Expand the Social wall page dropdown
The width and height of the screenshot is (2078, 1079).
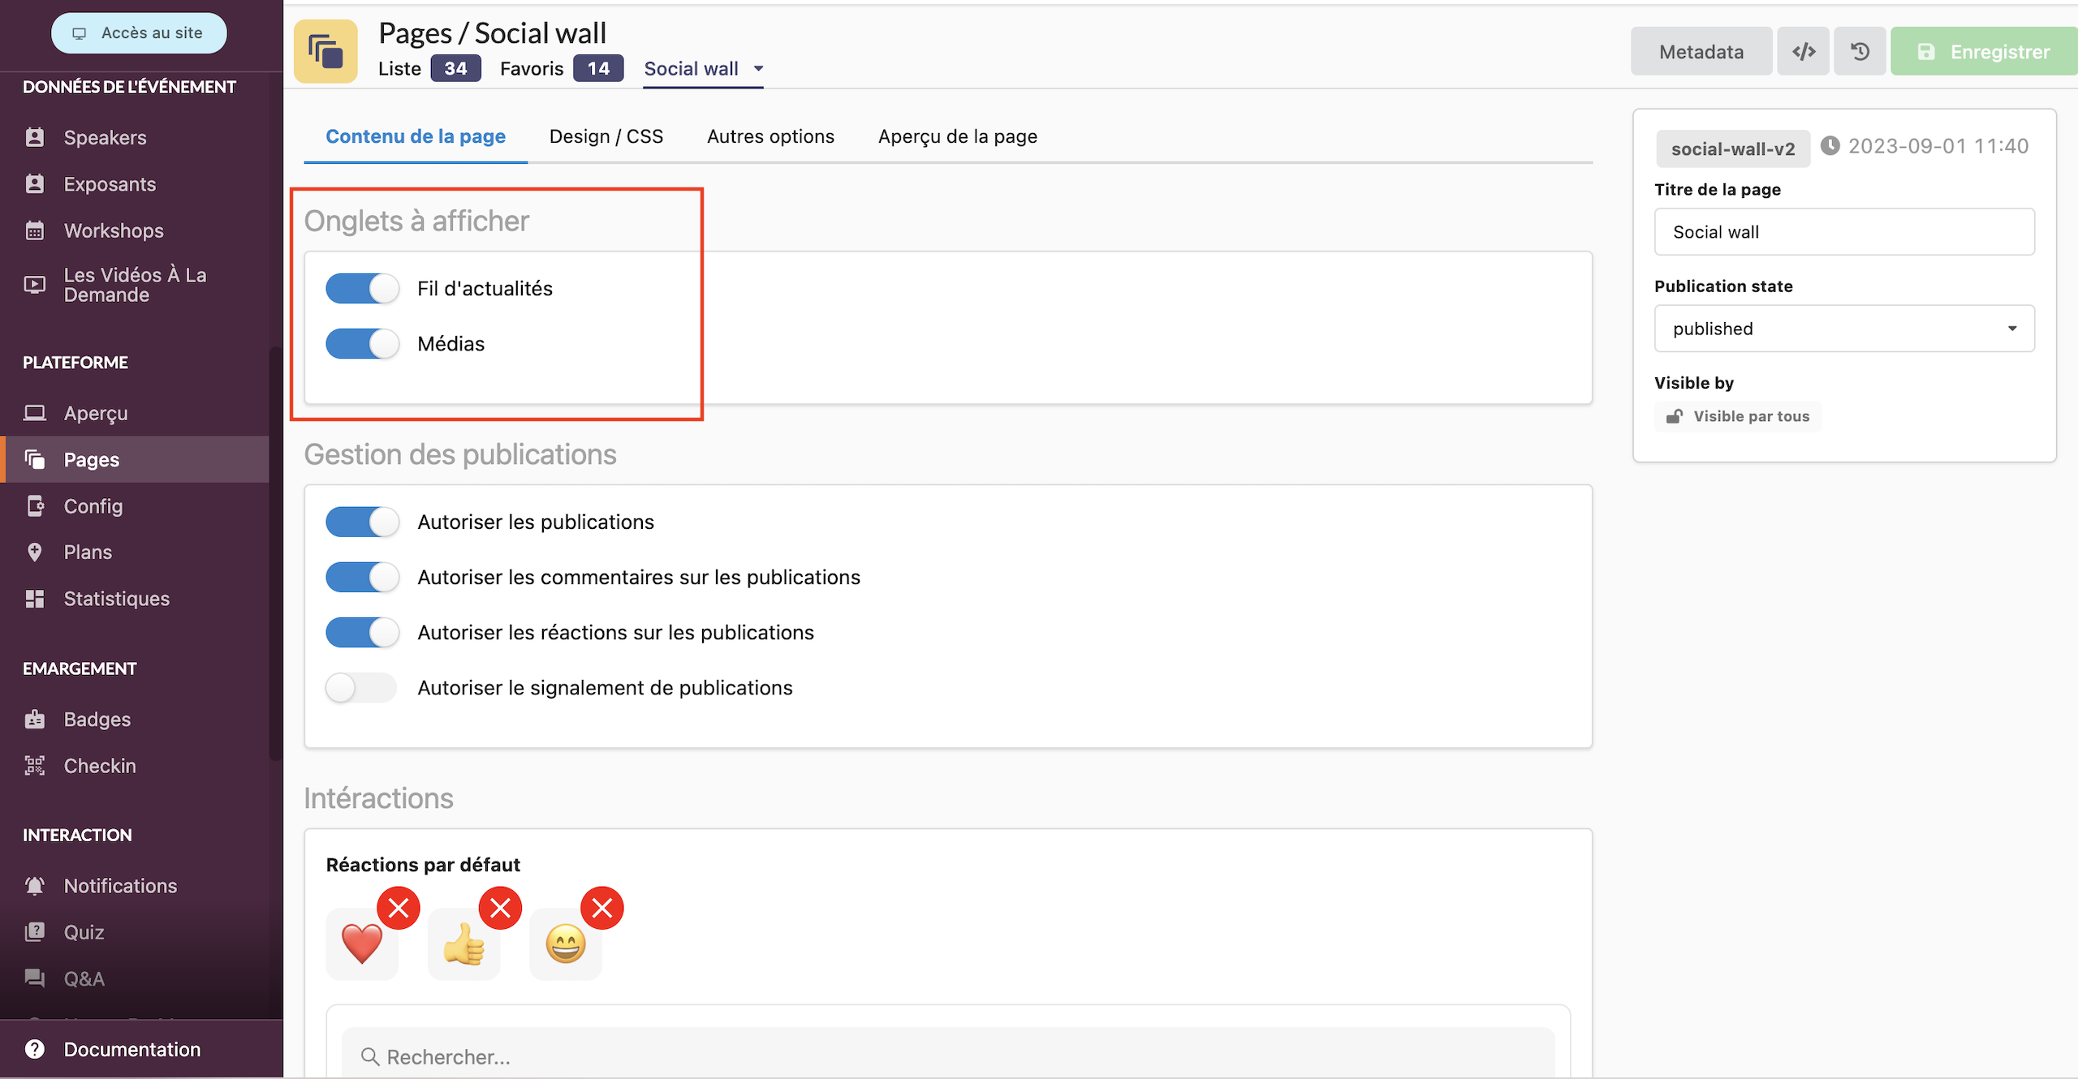coord(758,69)
